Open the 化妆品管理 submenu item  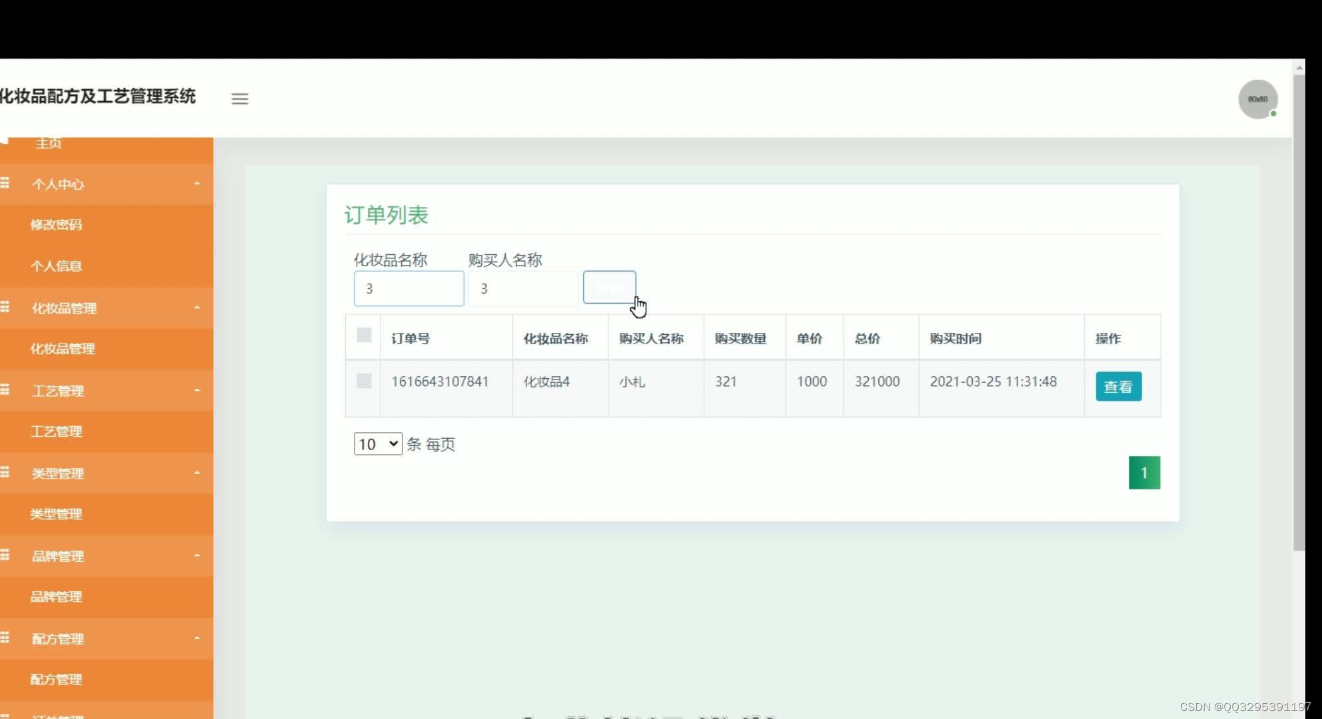pos(63,349)
